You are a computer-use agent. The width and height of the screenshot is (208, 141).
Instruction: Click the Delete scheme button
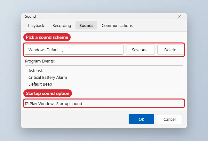point(170,50)
